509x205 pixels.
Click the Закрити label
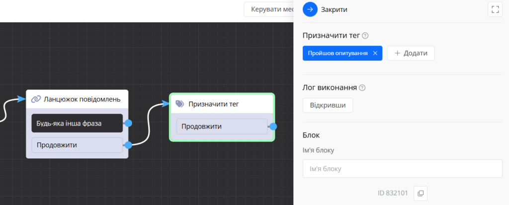pos(334,9)
